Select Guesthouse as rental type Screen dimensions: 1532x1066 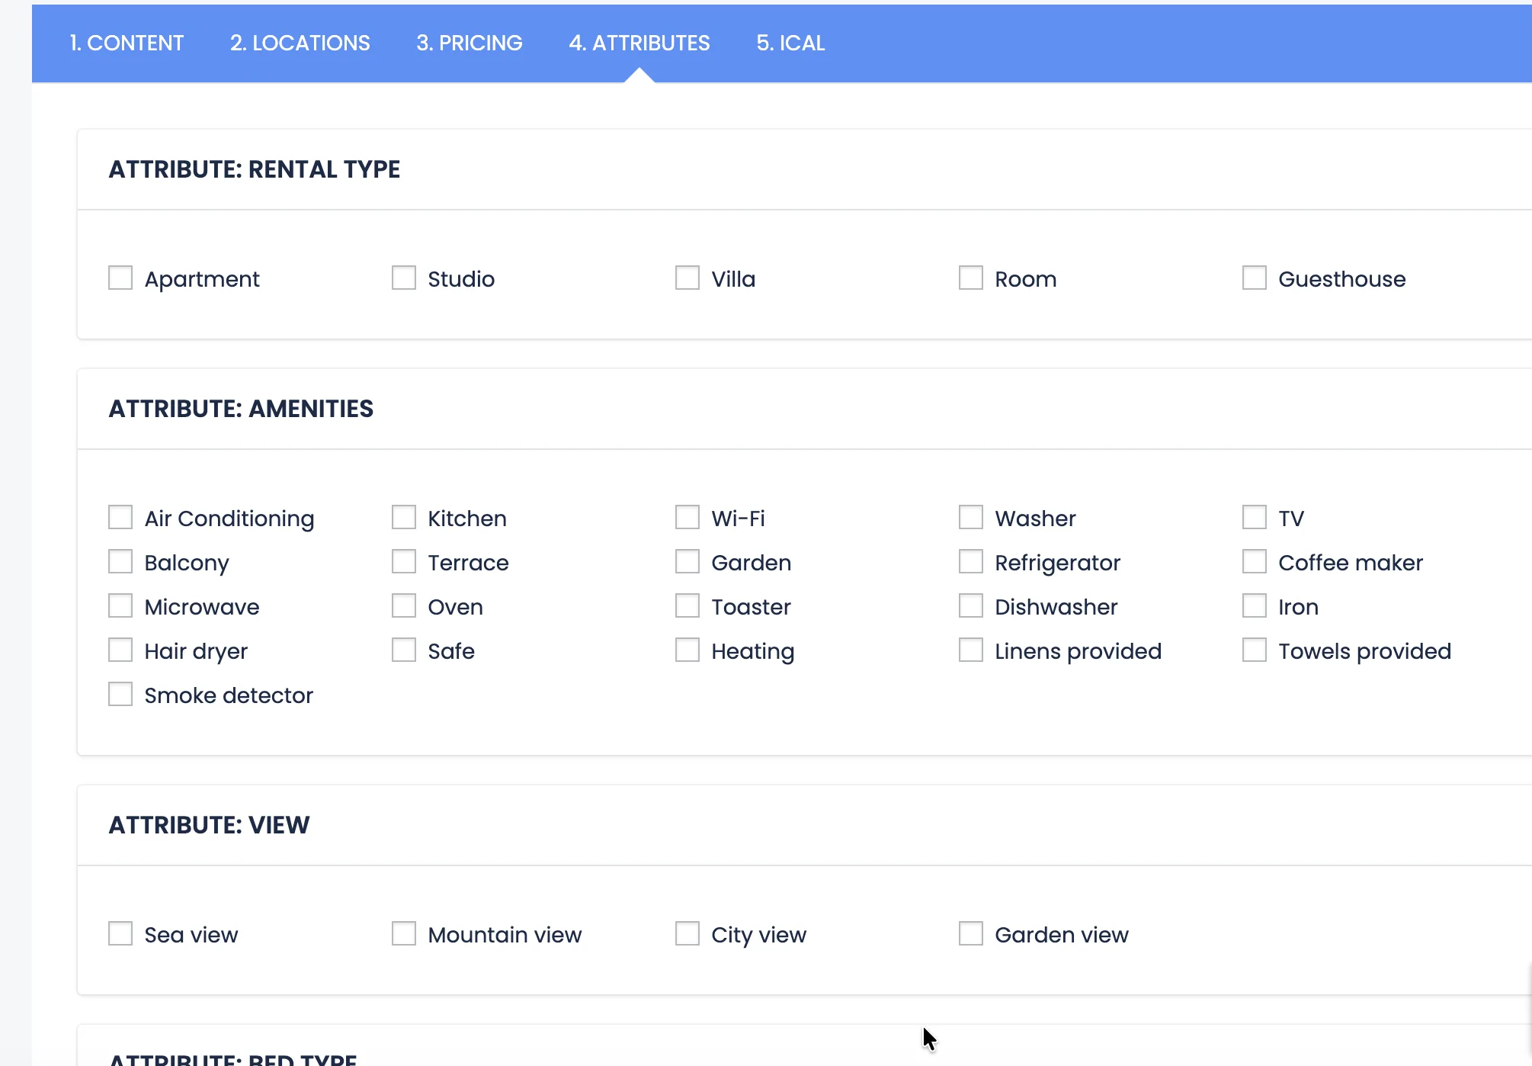[x=1255, y=278]
